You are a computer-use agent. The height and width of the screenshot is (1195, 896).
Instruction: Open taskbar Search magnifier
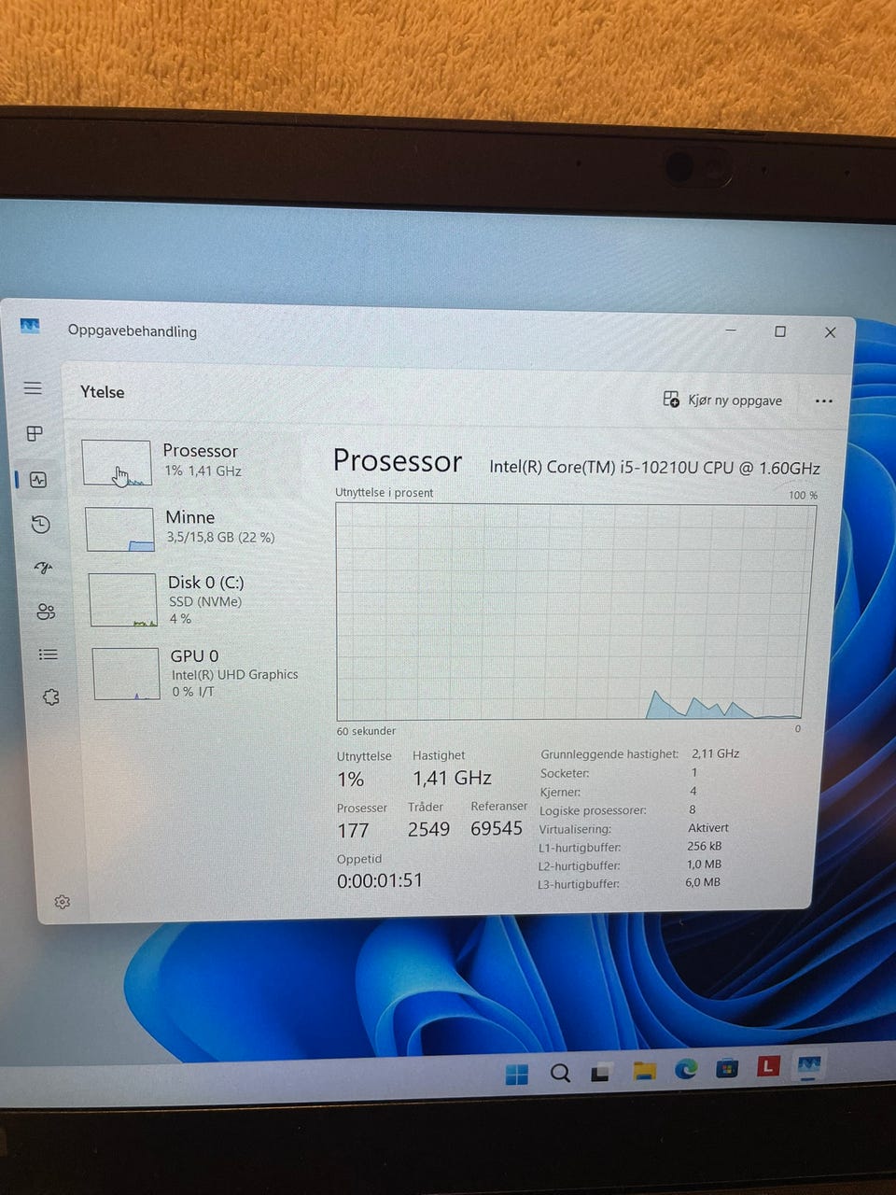click(560, 1073)
